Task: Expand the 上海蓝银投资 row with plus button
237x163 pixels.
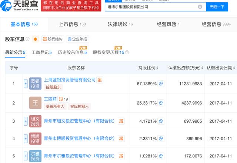Action: (x=26, y=84)
